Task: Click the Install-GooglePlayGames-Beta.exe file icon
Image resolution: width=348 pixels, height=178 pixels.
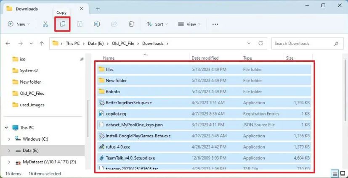Action: 101,136
